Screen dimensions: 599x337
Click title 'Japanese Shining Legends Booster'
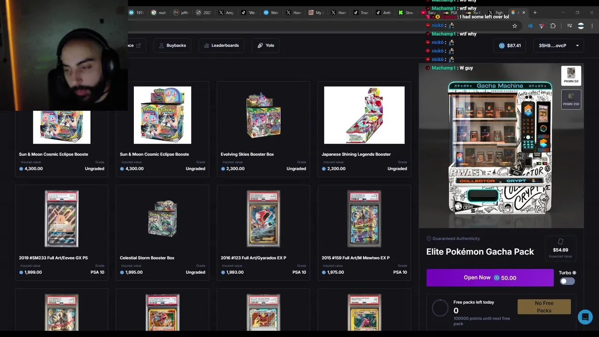pos(356,154)
